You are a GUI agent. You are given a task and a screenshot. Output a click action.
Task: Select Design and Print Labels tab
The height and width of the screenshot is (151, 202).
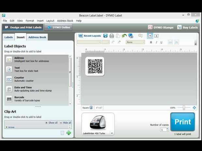(23, 27)
